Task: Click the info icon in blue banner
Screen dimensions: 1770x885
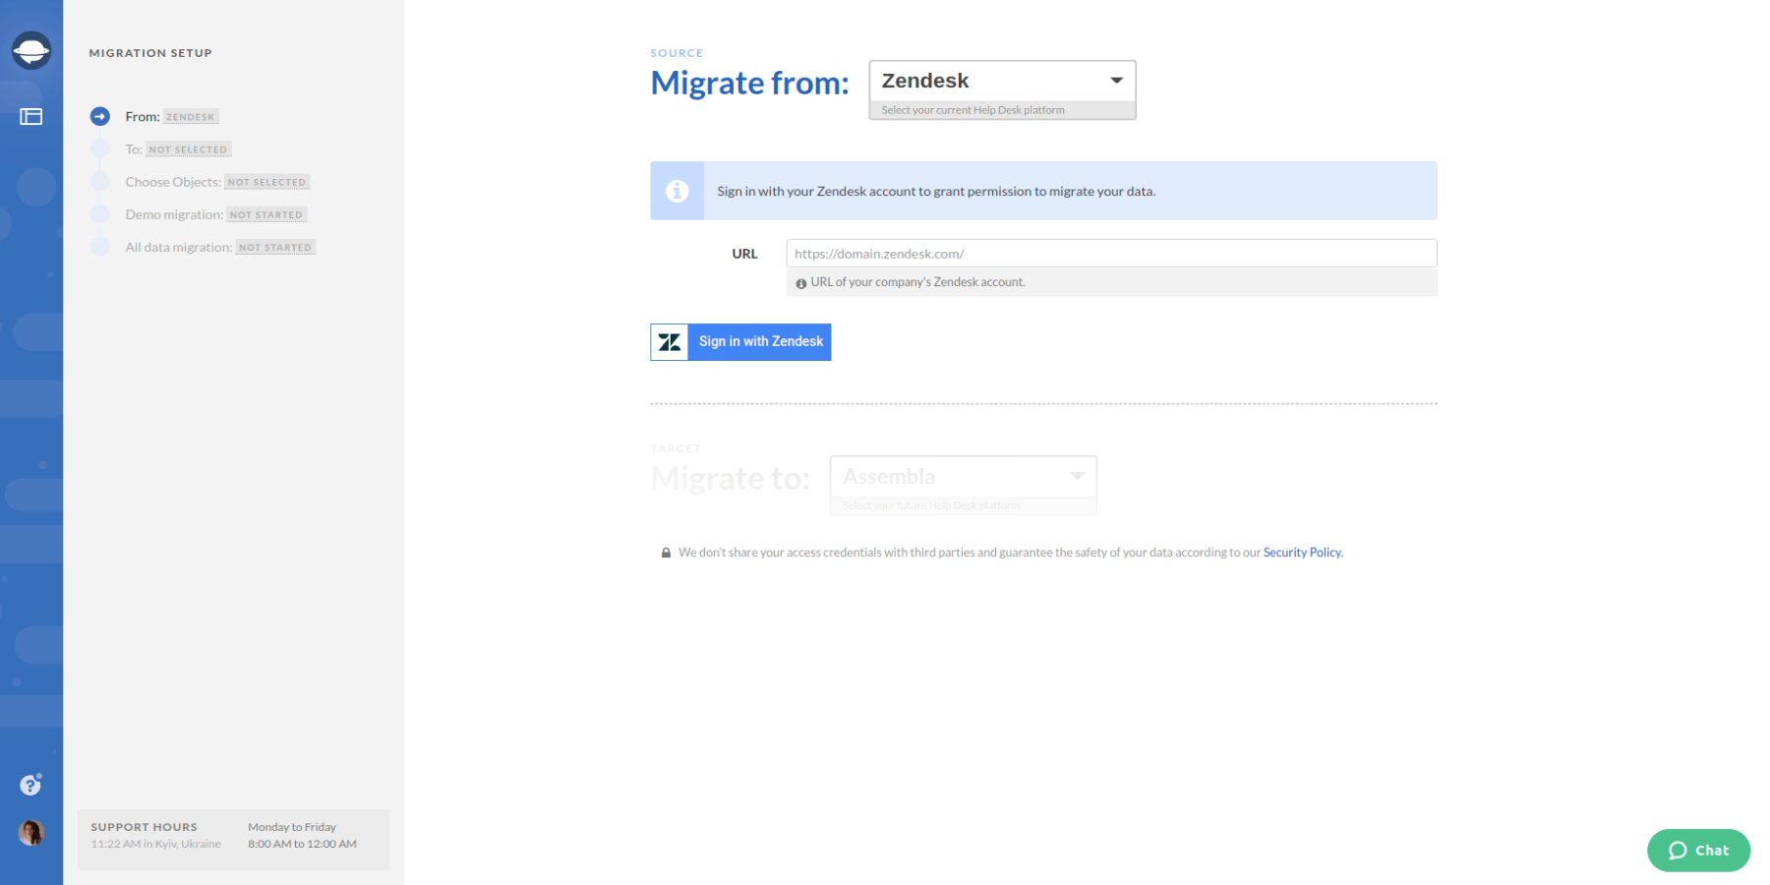Action: point(677,191)
